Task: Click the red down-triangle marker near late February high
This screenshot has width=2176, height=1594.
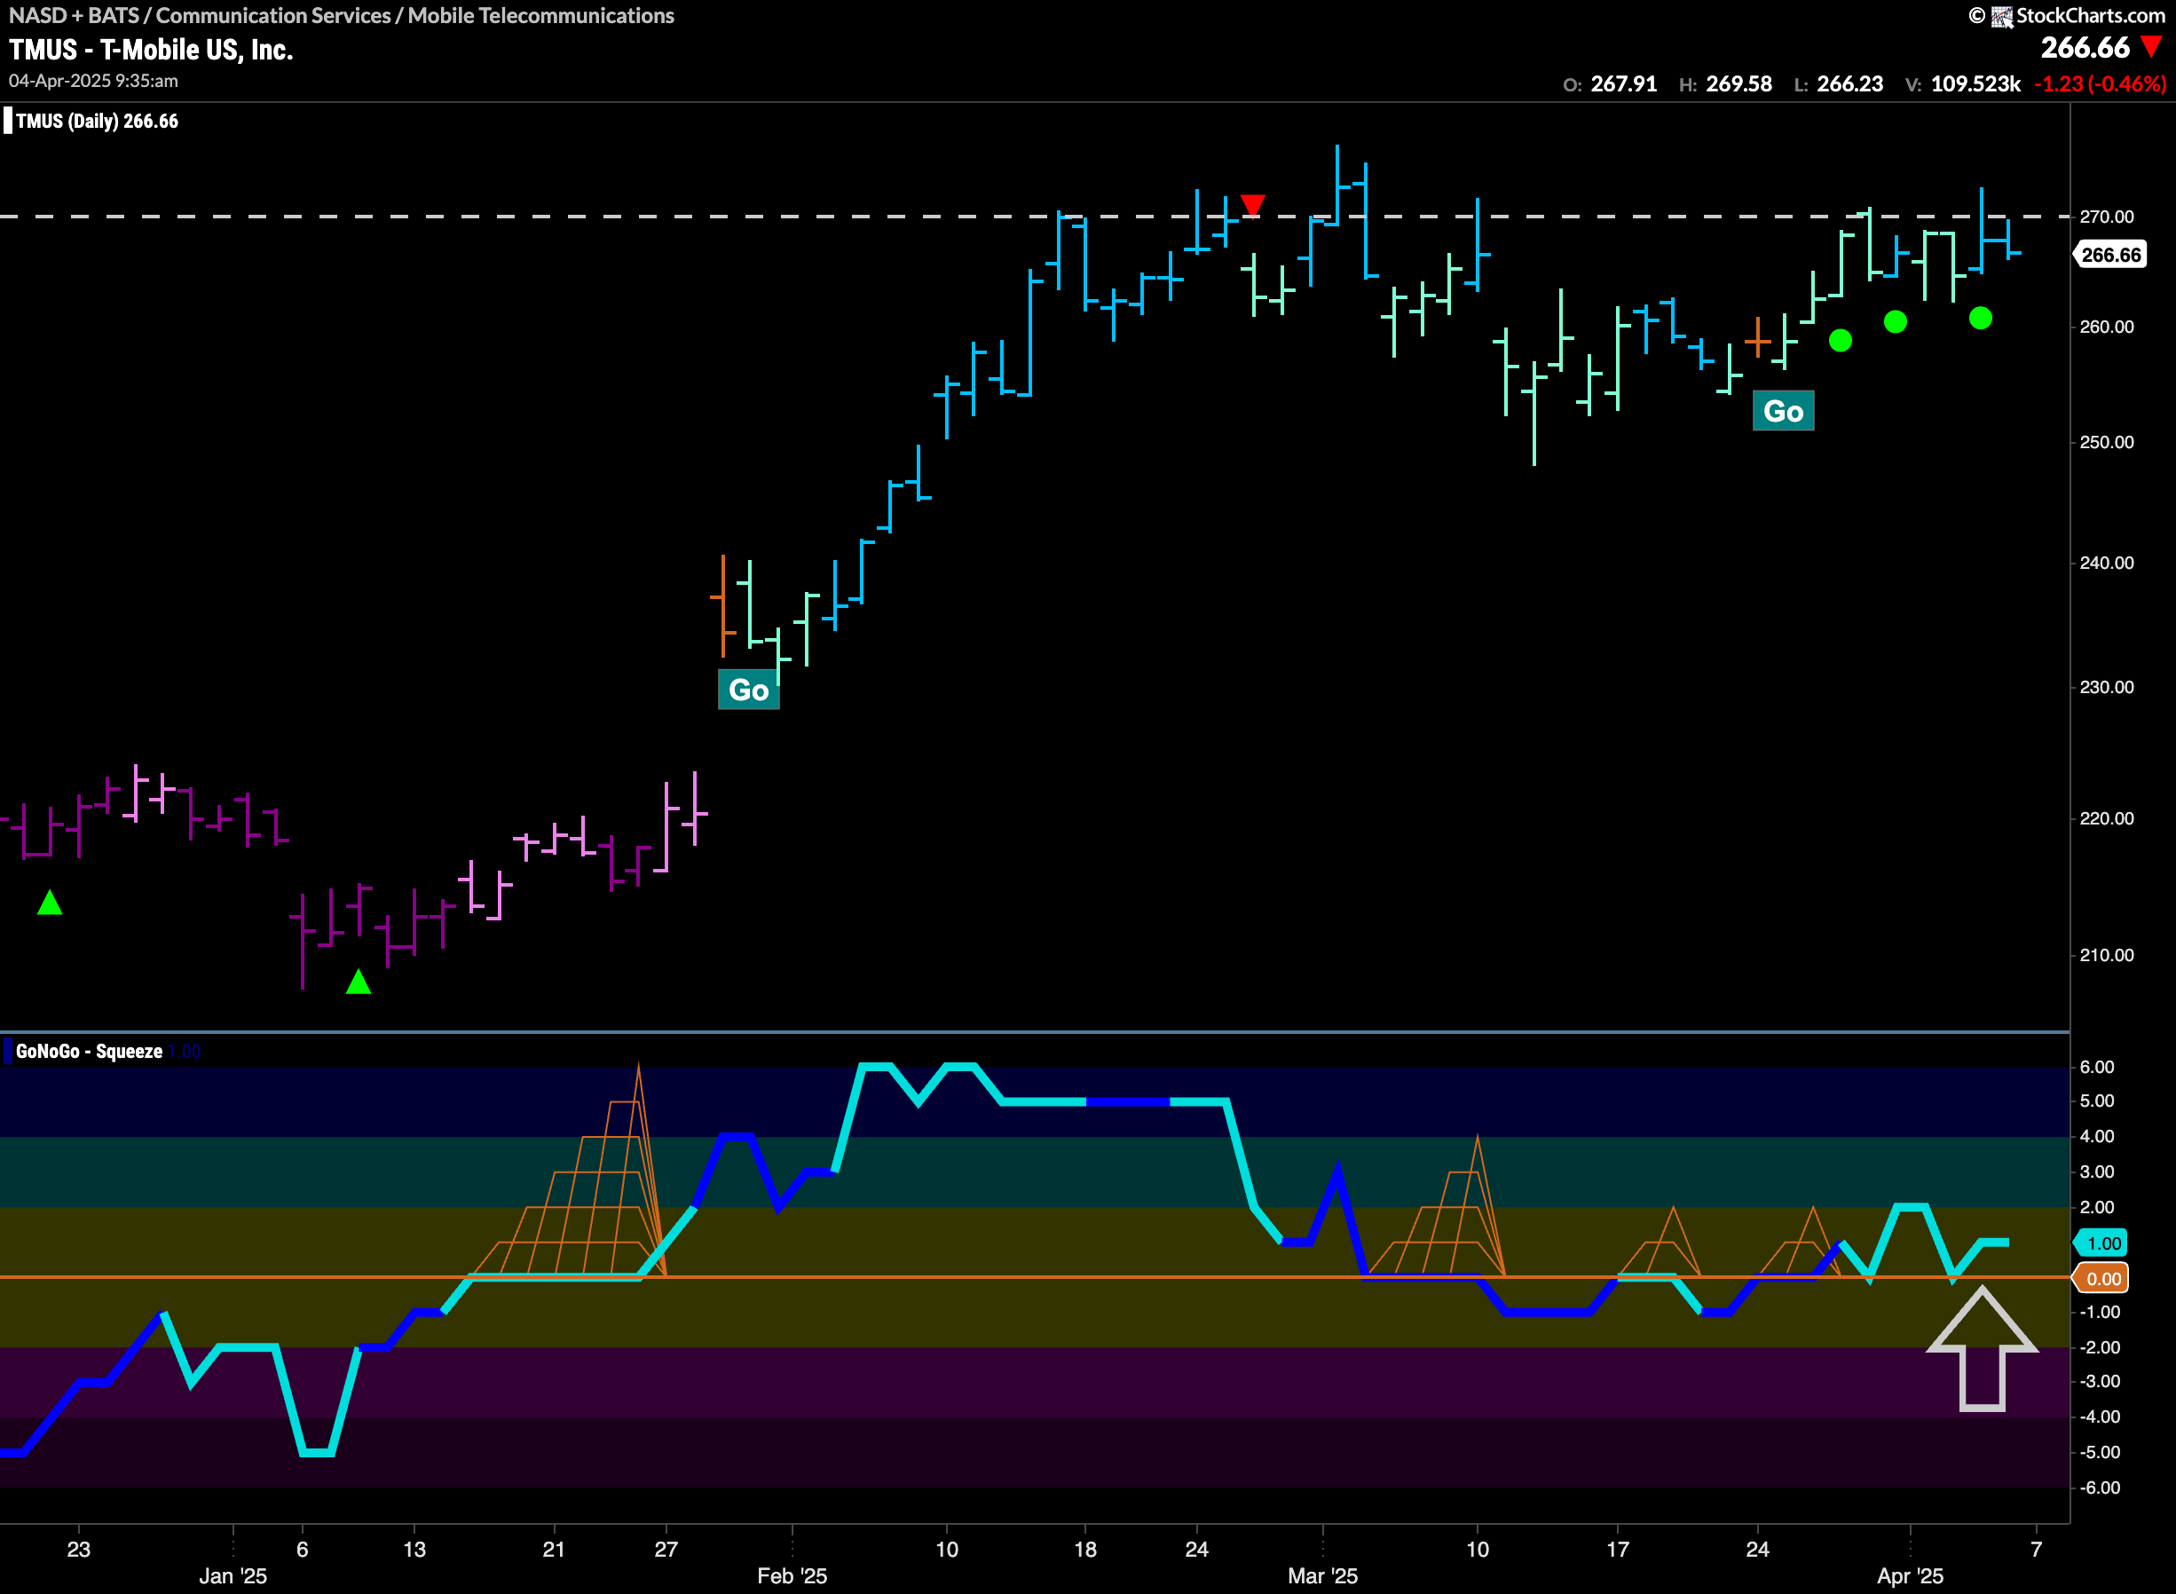Action: pos(1252,206)
